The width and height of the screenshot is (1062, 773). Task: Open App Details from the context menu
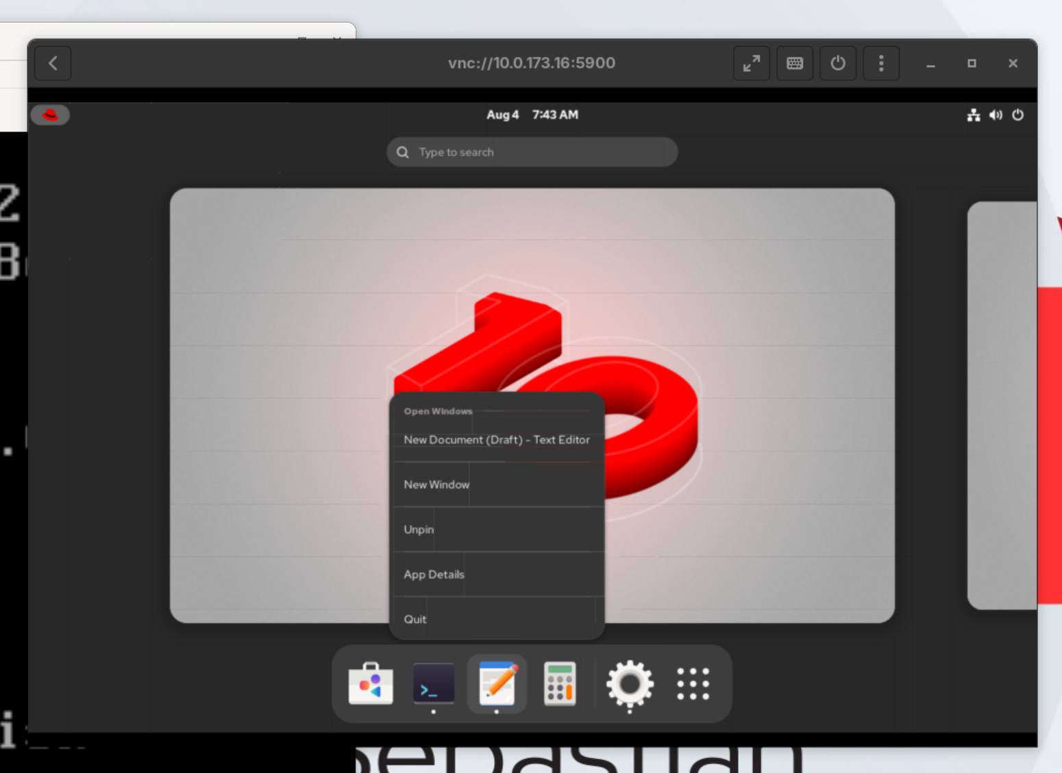pyautogui.click(x=497, y=574)
